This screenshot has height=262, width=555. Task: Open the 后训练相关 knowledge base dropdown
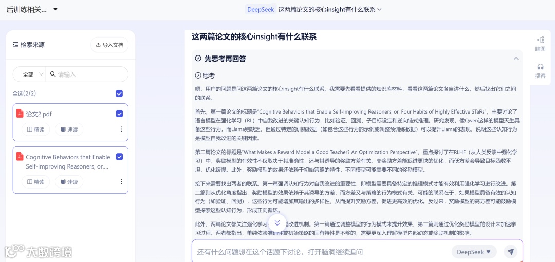(x=55, y=9)
